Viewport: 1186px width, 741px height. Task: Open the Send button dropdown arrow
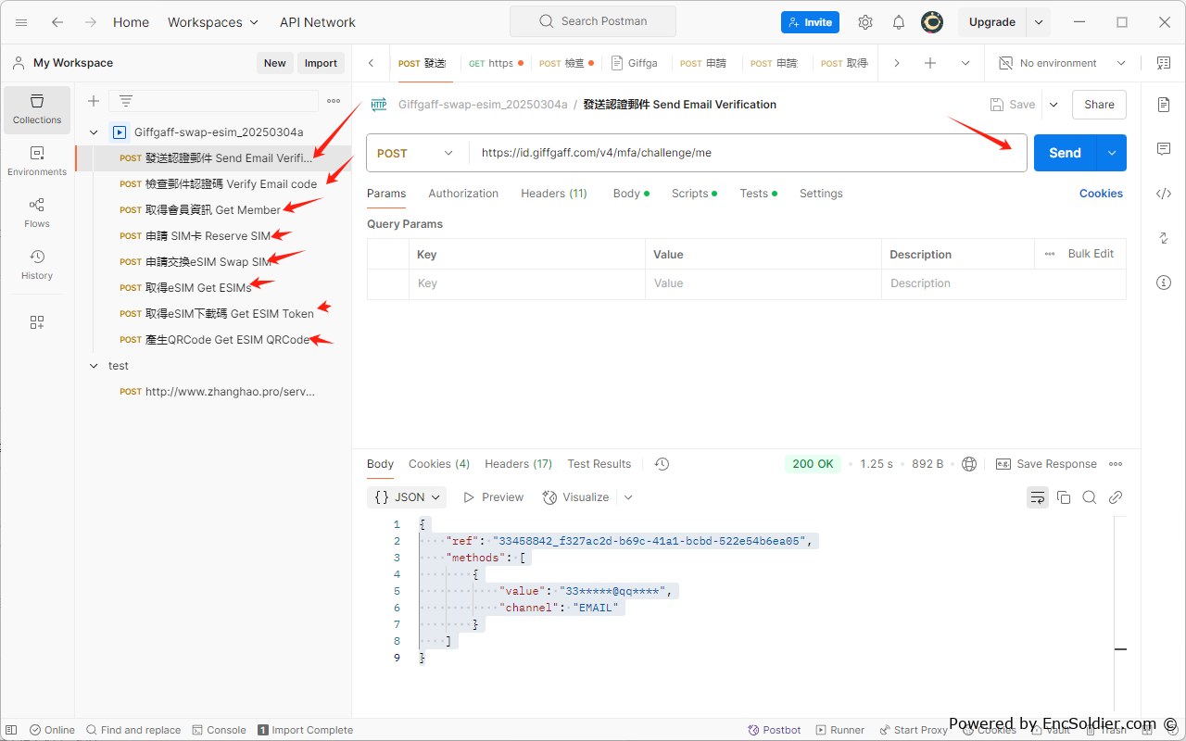click(x=1112, y=153)
